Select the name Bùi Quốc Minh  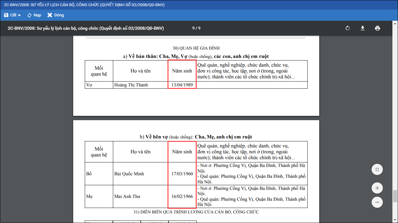(x=129, y=174)
